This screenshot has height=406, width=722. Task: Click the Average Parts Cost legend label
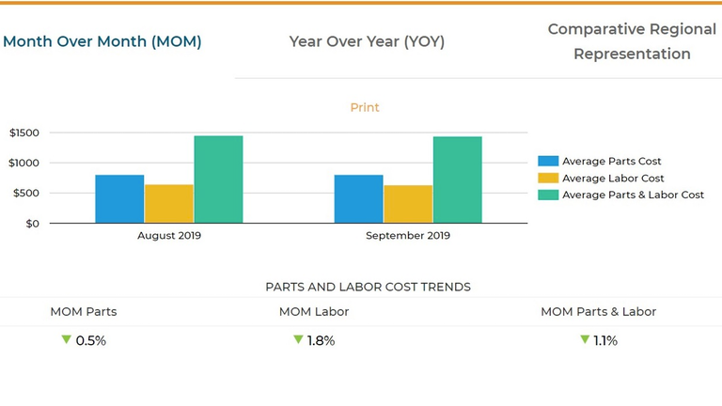pos(612,162)
